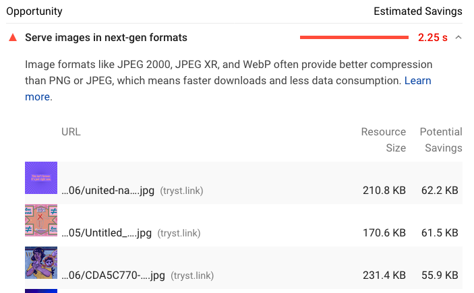The height and width of the screenshot is (293, 474).
Task: Select the CDA5C770-....jpg URL entry
Action: click(113, 275)
